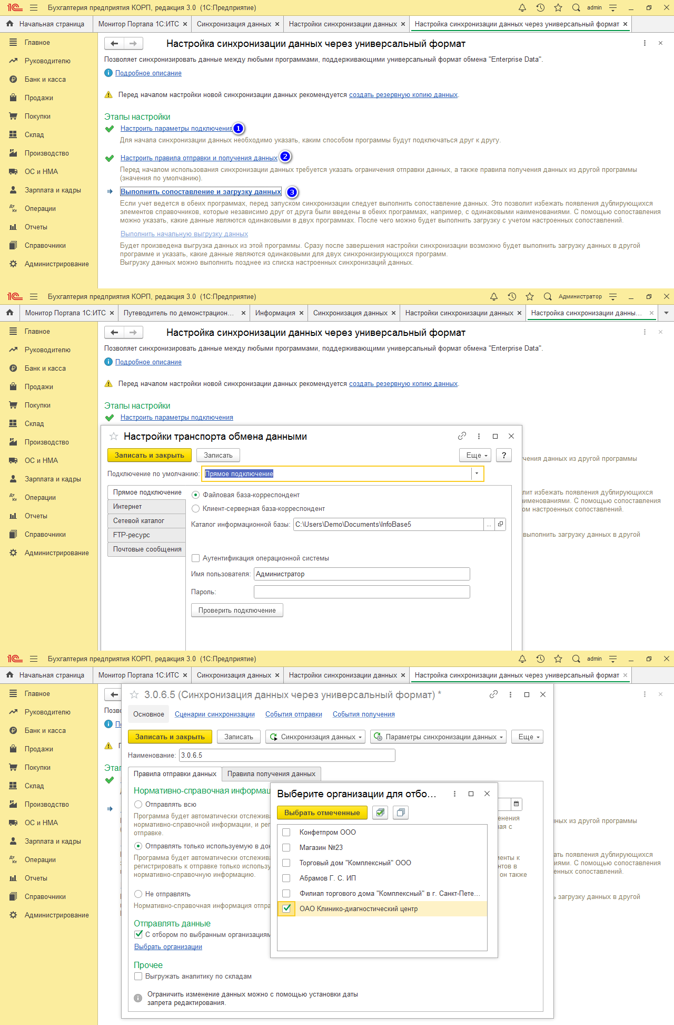Click Записать и закрыть in Настройки транспорта dialog
Image resolution: width=674 pixels, height=1025 pixels.
[150, 455]
